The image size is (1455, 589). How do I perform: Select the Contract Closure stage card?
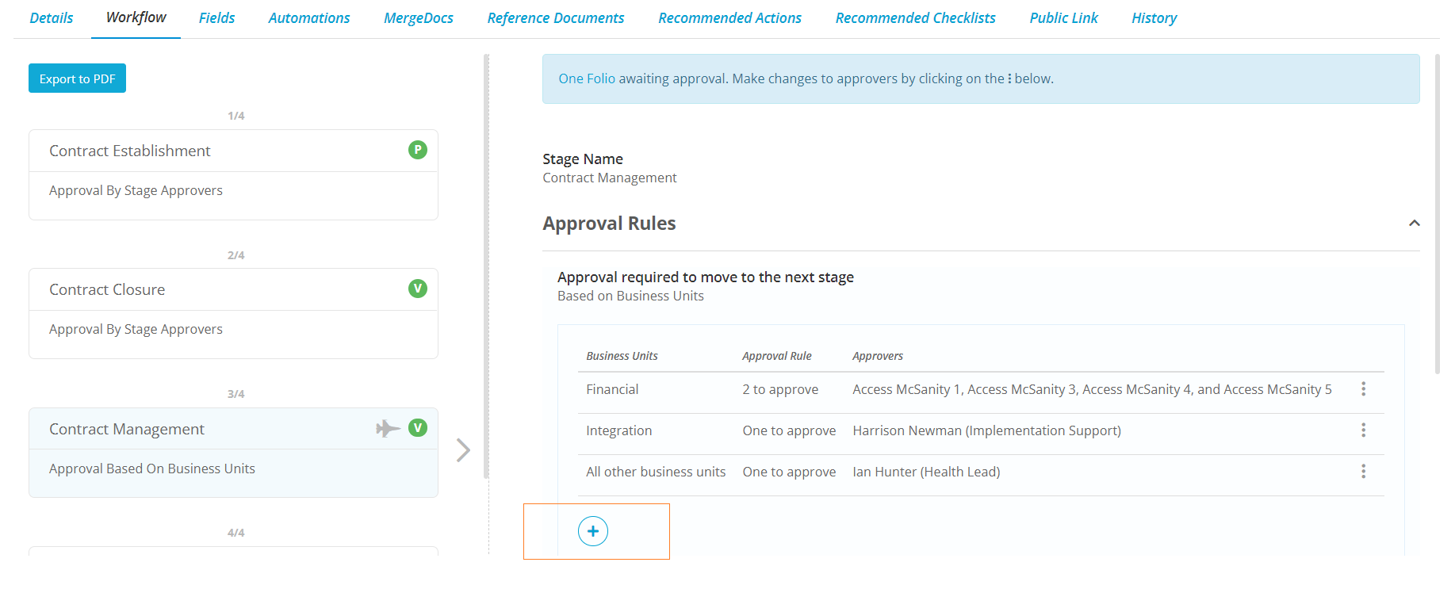233,313
